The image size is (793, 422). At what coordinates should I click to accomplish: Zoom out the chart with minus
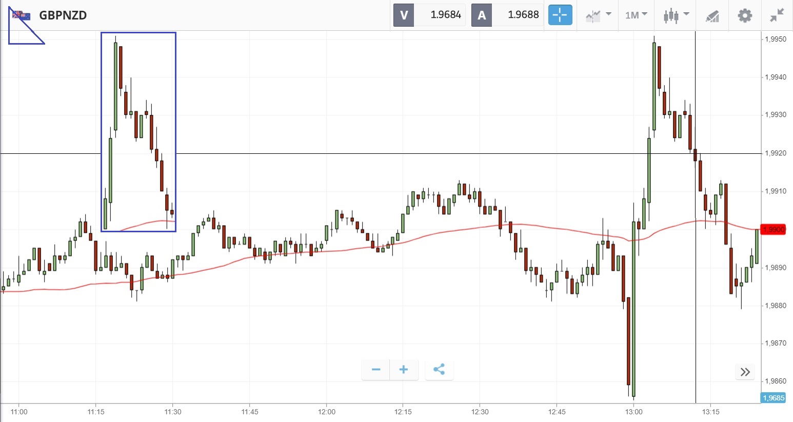[376, 370]
